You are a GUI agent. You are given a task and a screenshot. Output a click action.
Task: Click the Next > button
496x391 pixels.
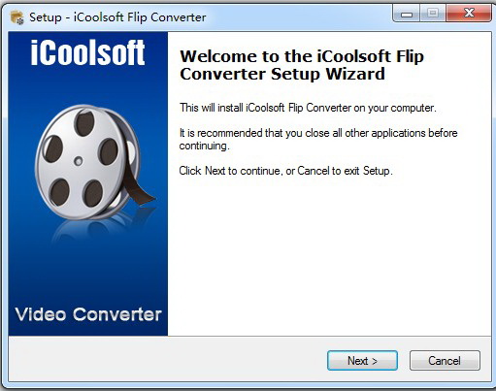coord(362,360)
